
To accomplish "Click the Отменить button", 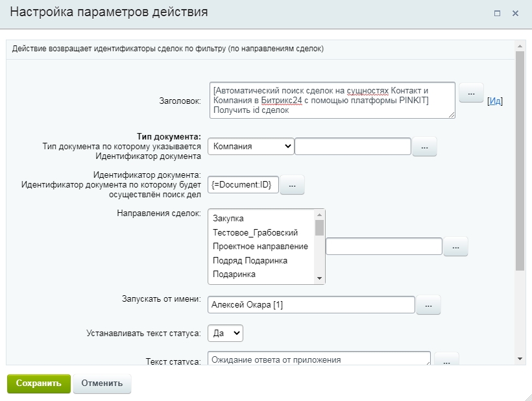I will (102, 383).
